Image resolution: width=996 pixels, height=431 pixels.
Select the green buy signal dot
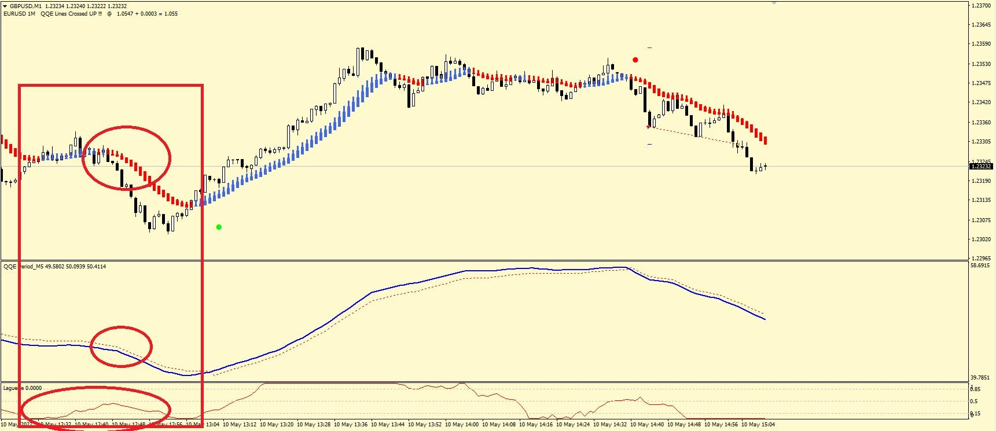point(219,227)
